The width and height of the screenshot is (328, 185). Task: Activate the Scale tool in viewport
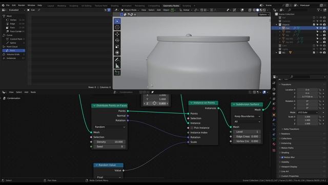coord(117,47)
